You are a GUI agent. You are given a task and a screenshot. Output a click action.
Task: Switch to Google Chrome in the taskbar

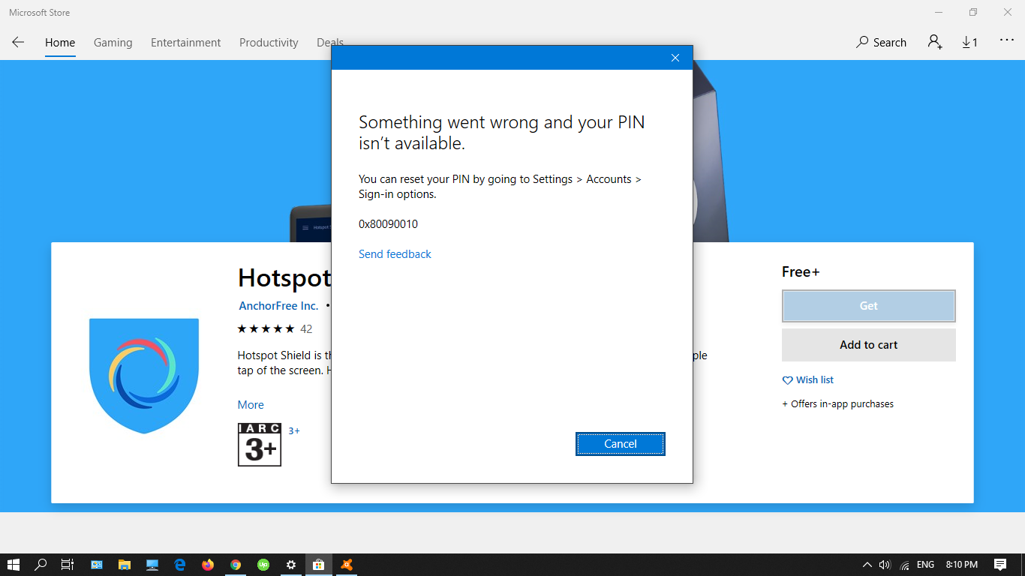pos(236,565)
